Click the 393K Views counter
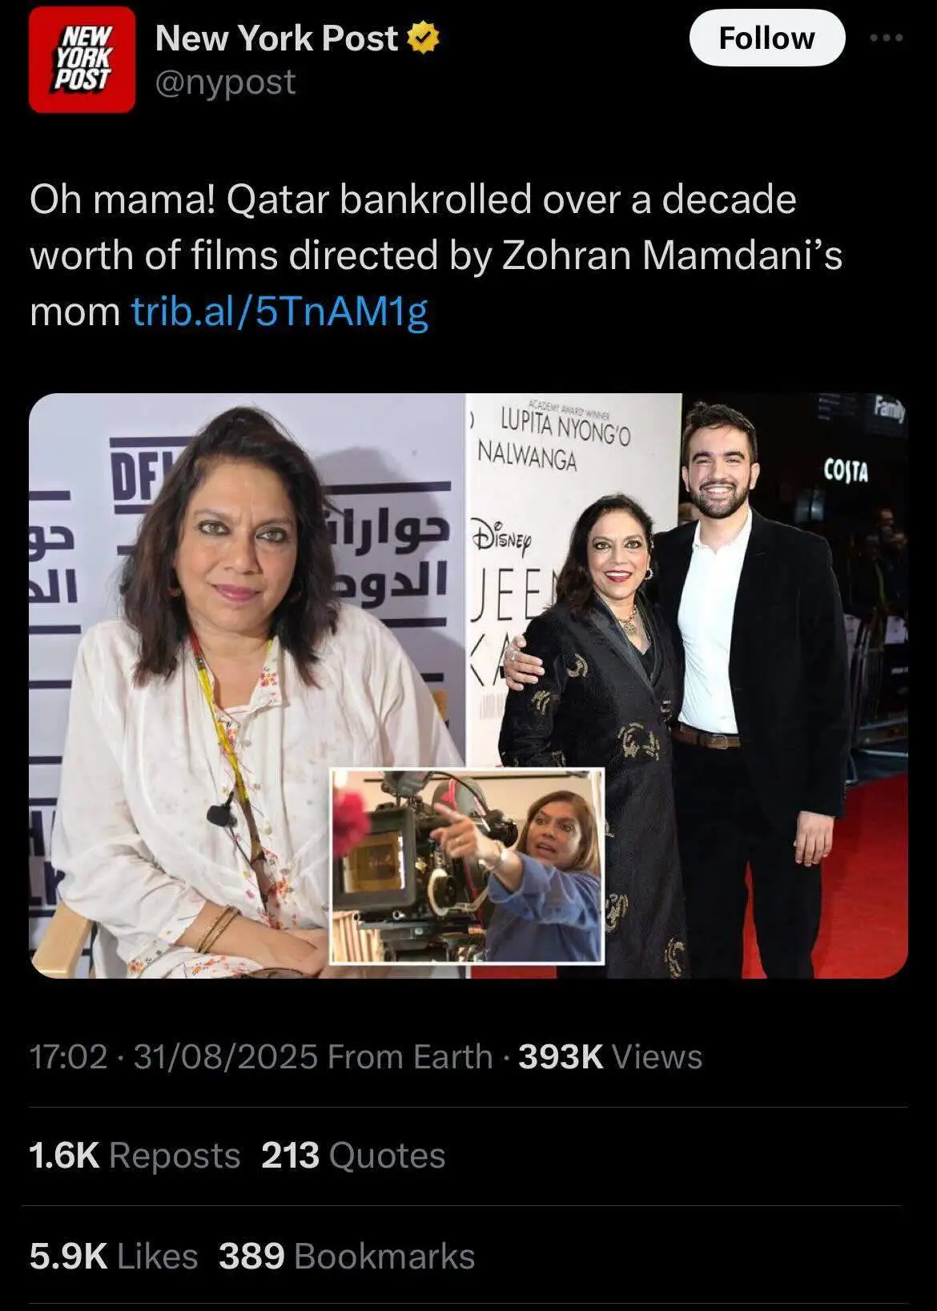Viewport: 937px width, 1311px height. click(x=610, y=1056)
